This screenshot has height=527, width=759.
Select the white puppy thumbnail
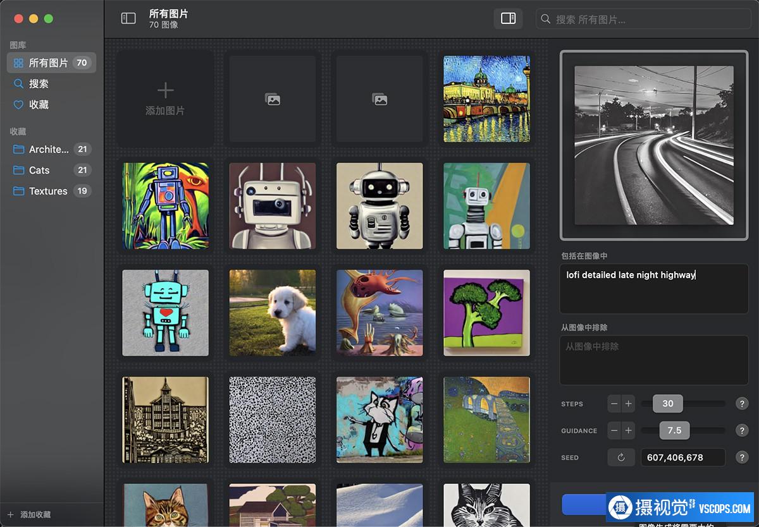pyautogui.click(x=272, y=313)
